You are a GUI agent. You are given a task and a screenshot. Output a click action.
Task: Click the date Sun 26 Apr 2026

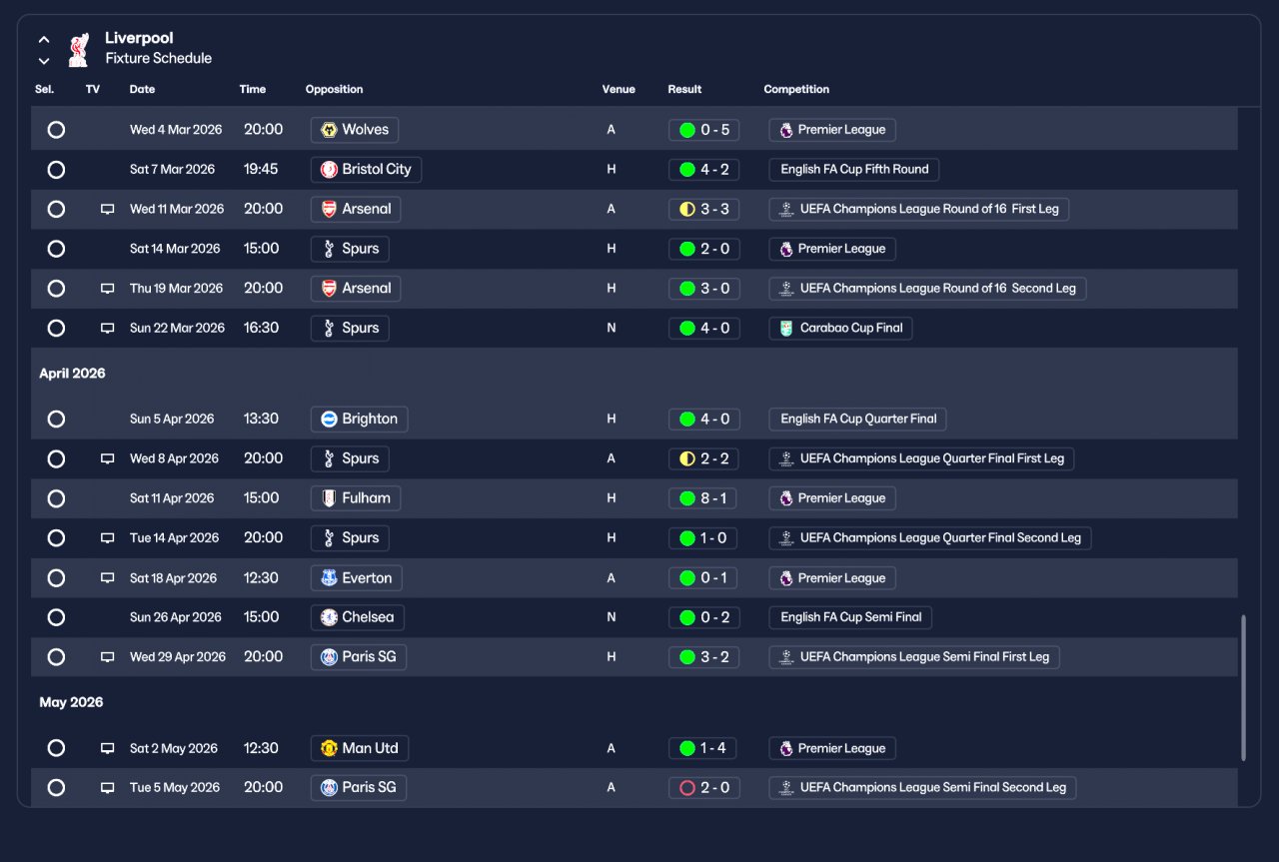click(x=176, y=617)
